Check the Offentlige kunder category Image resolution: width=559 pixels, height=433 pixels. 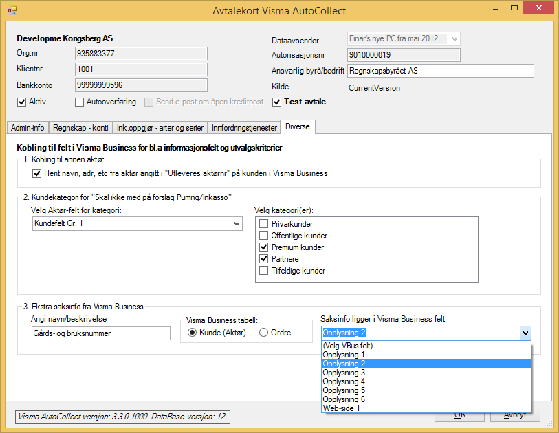point(263,236)
